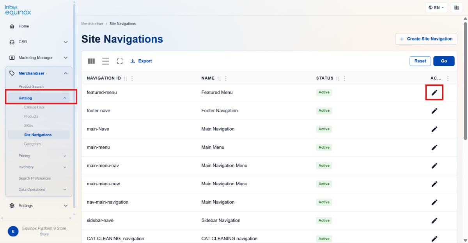
Task: Edit the featured-menu row with the pencil icon
Action: pyautogui.click(x=434, y=92)
